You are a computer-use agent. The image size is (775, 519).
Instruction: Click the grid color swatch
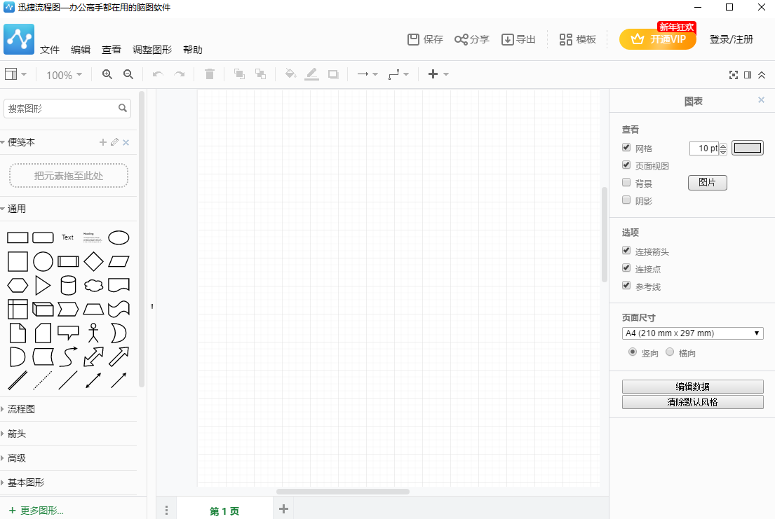coord(747,148)
